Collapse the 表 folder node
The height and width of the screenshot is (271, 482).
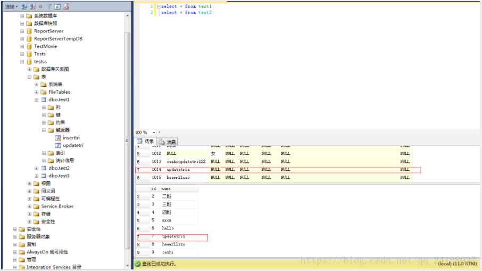pyautogui.click(x=29, y=77)
